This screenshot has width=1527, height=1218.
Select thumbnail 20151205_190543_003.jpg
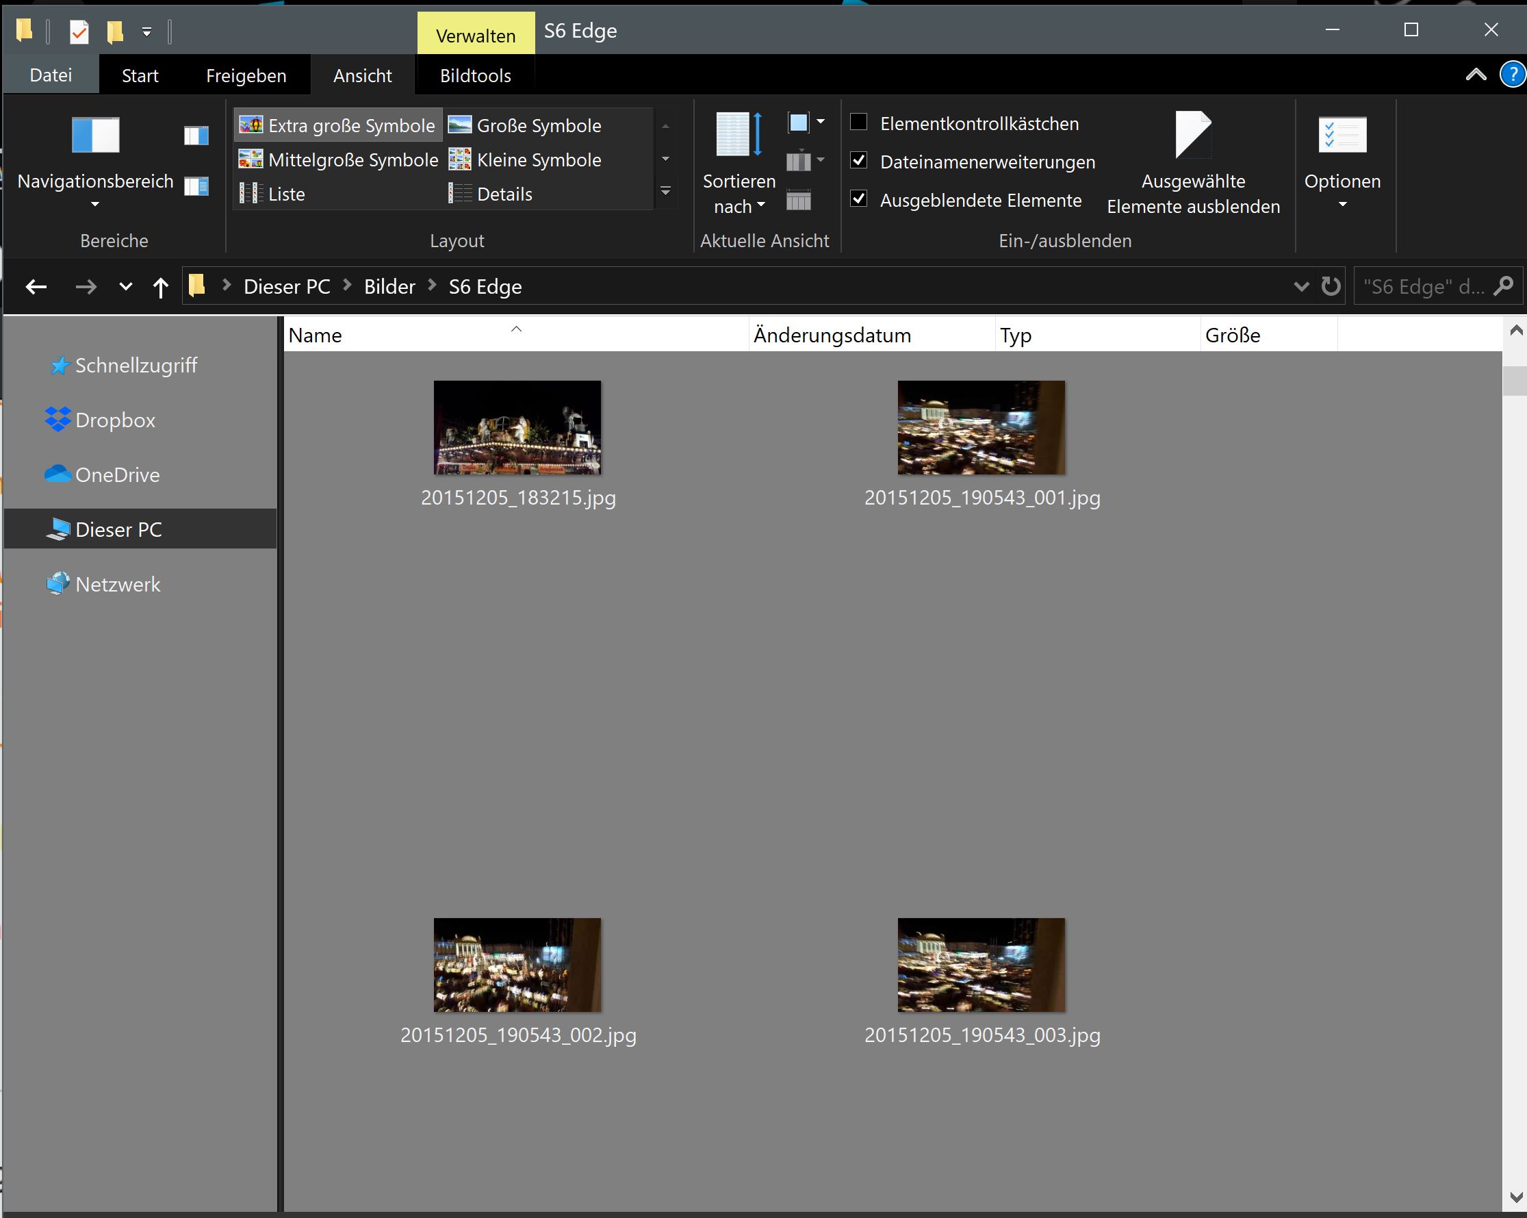[981, 965]
